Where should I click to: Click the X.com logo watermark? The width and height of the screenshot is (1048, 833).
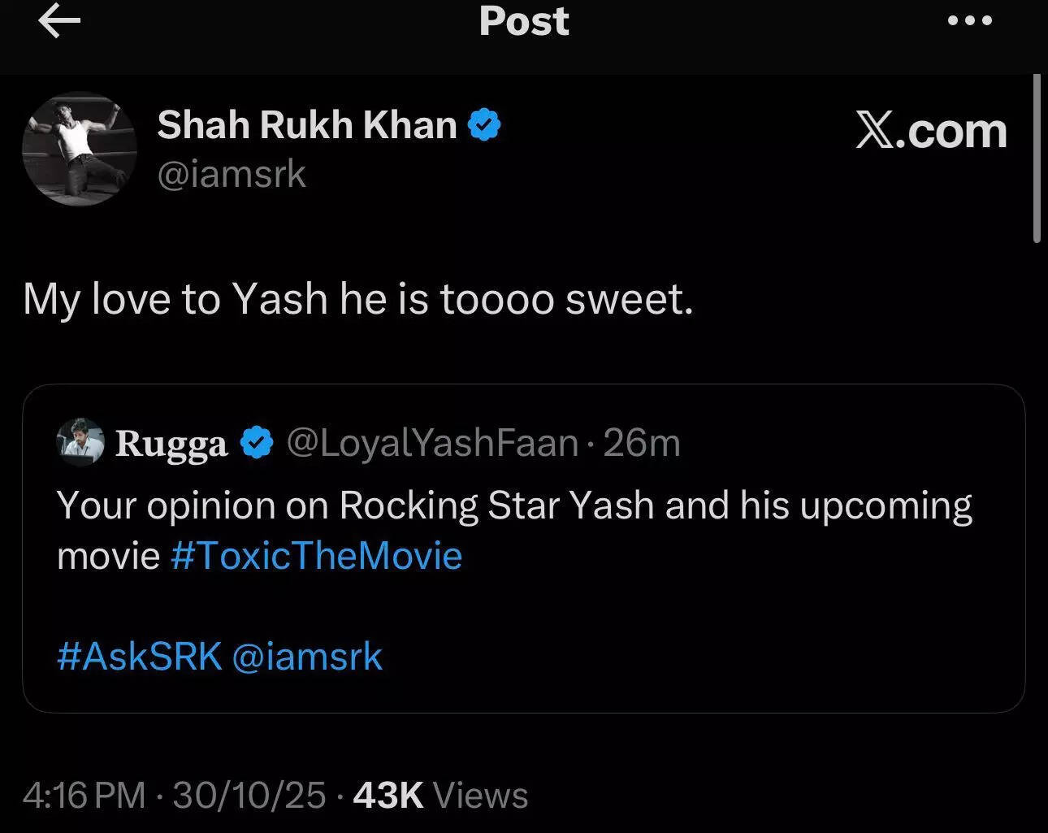pos(930,132)
